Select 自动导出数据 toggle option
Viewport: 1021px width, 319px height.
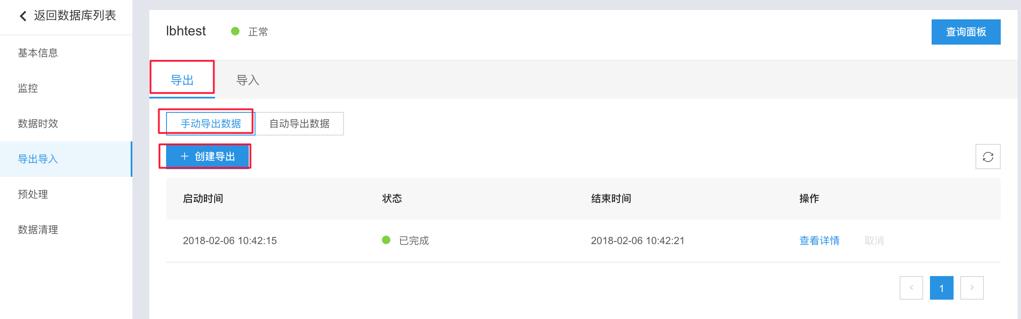click(x=299, y=124)
